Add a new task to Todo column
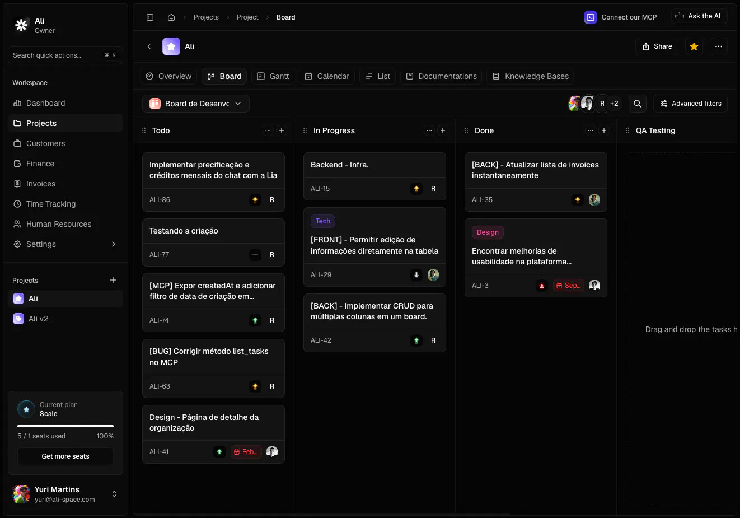This screenshot has width=740, height=518. (282, 130)
